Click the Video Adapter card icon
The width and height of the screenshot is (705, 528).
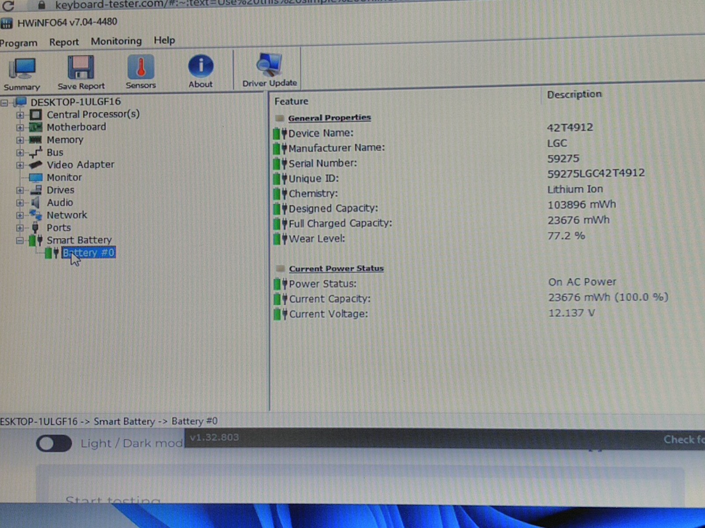[x=35, y=165]
